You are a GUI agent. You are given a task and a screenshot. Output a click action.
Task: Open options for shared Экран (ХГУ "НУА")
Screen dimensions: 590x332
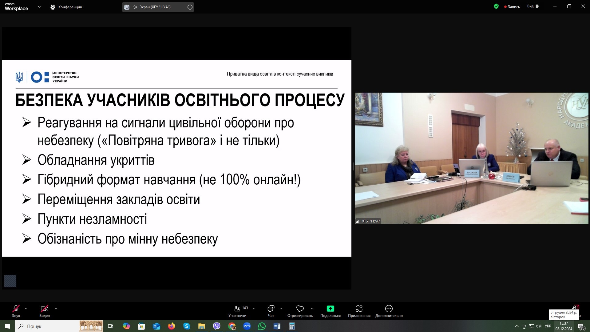point(190,7)
